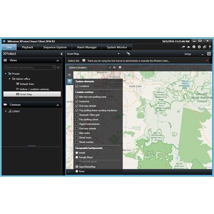Viewport: 214px width, 214px height.
Task: Switch to the Playback tab
Action: pos(27,47)
